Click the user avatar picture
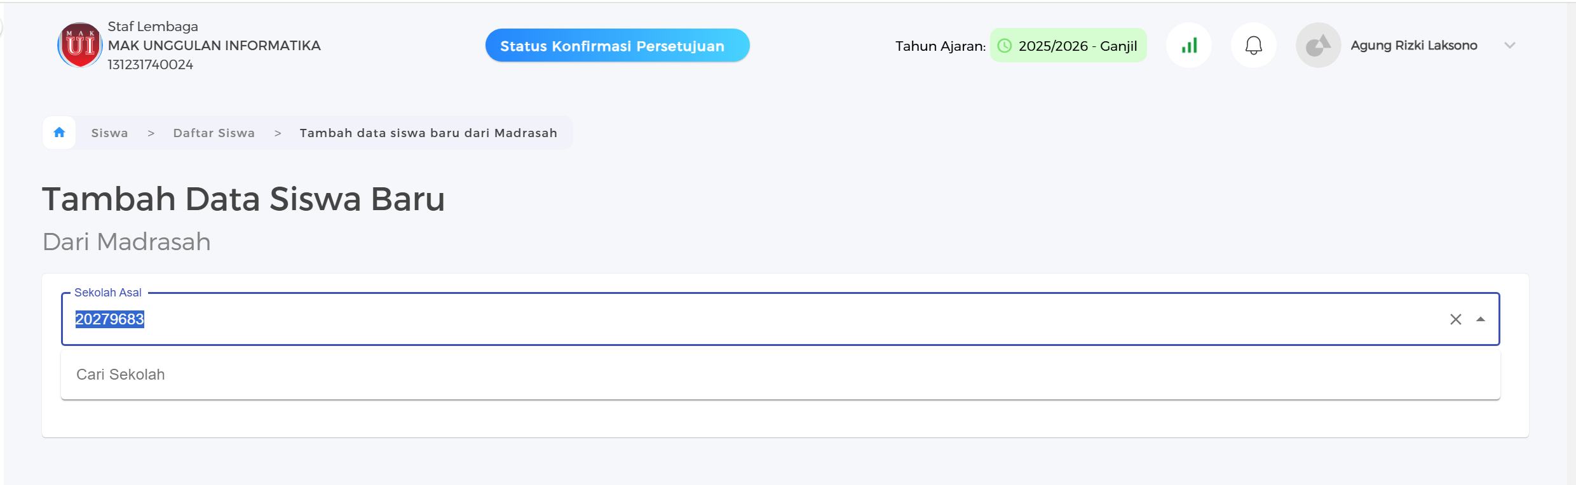 pyautogui.click(x=1318, y=46)
